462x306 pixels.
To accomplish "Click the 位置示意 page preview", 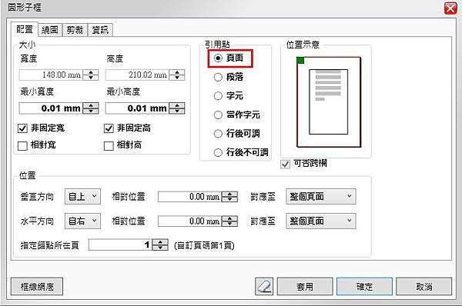I will coord(329,101).
